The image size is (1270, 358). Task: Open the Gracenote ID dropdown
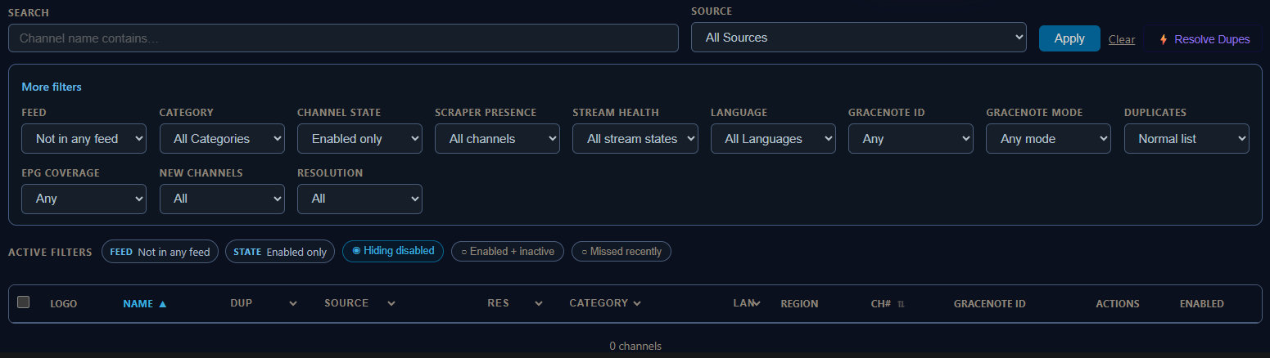pos(911,139)
